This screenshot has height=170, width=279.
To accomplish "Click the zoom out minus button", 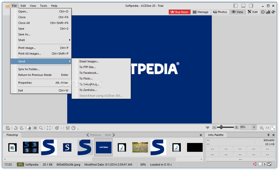I will pyautogui.click(x=214, y=127).
